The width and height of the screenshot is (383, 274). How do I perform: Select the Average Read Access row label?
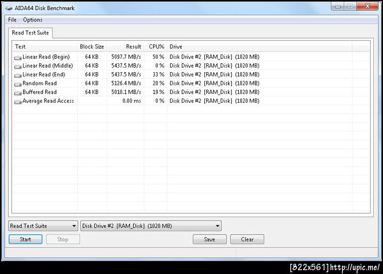[x=48, y=101]
